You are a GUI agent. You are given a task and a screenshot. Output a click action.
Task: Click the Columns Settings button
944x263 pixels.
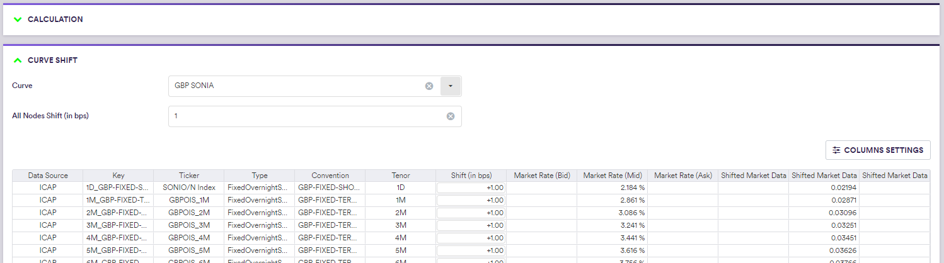pos(877,150)
